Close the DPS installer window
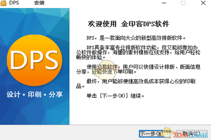The width and height of the screenshot is (211, 140). (x=203, y=3)
